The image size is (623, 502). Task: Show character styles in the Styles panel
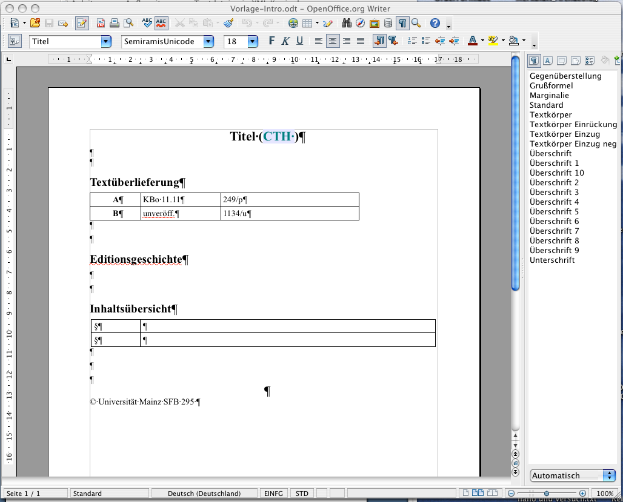point(547,61)
